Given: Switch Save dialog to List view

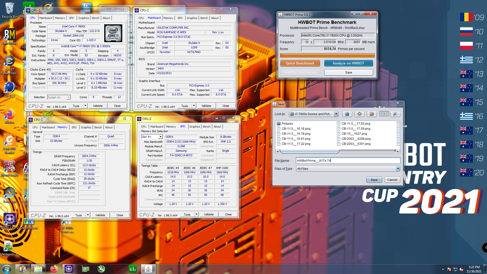Looking at the screenshot, I should point(384,114).
